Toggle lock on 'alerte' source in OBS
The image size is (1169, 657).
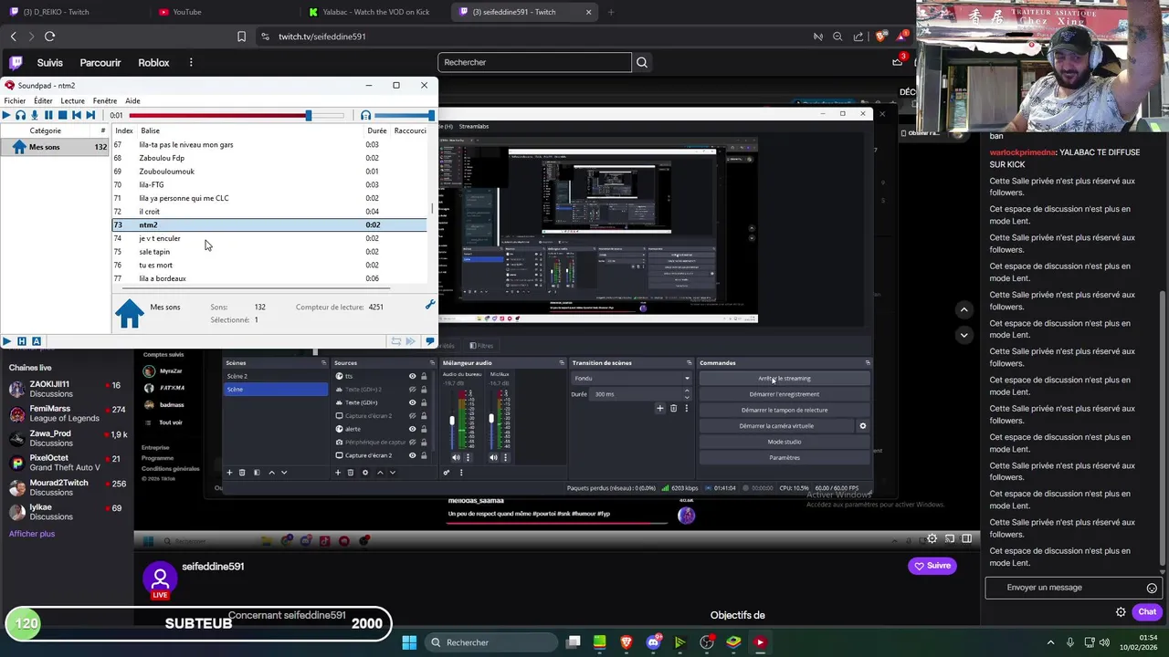pyautogui.click(x=424, y=429)
